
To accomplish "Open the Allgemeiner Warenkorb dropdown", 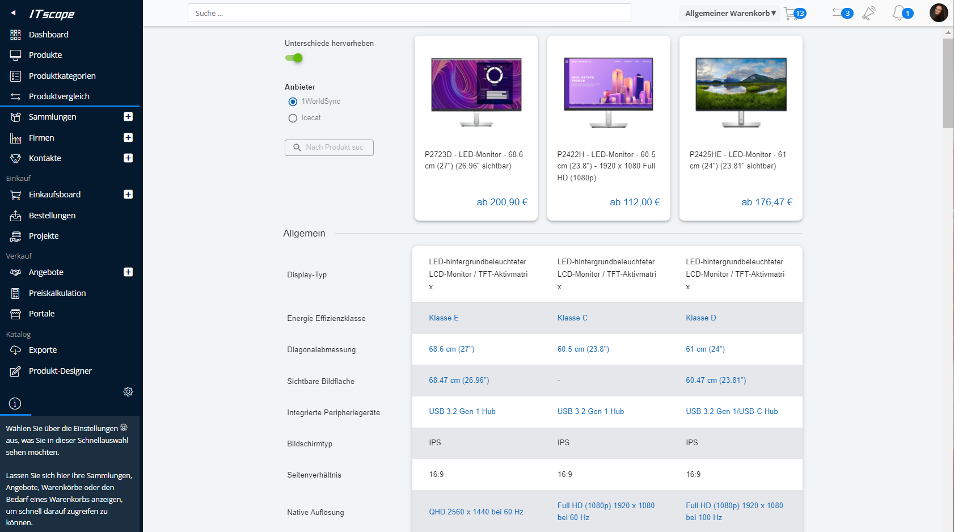I will [730, 13].
